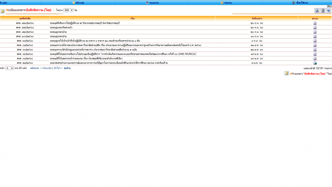Click the notepad icon beside ทะเบียนเอกสาร heading
Viewport: 332px width, 187px height.
[x=3, y=11]
